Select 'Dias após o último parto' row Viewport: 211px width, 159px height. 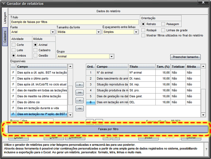pyautogui.click(x=39, y=79)
